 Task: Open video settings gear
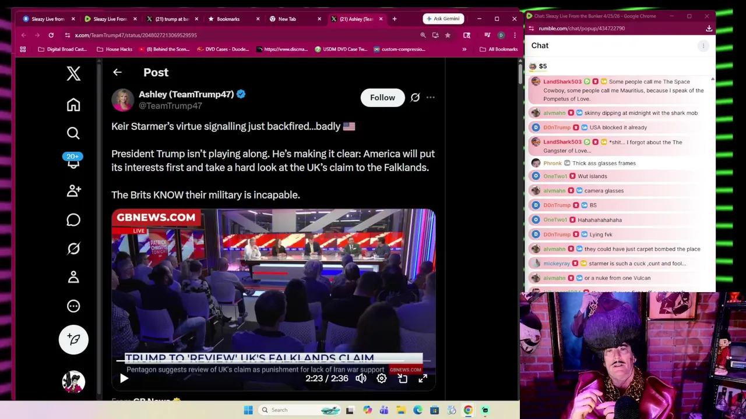pos(381,378)
